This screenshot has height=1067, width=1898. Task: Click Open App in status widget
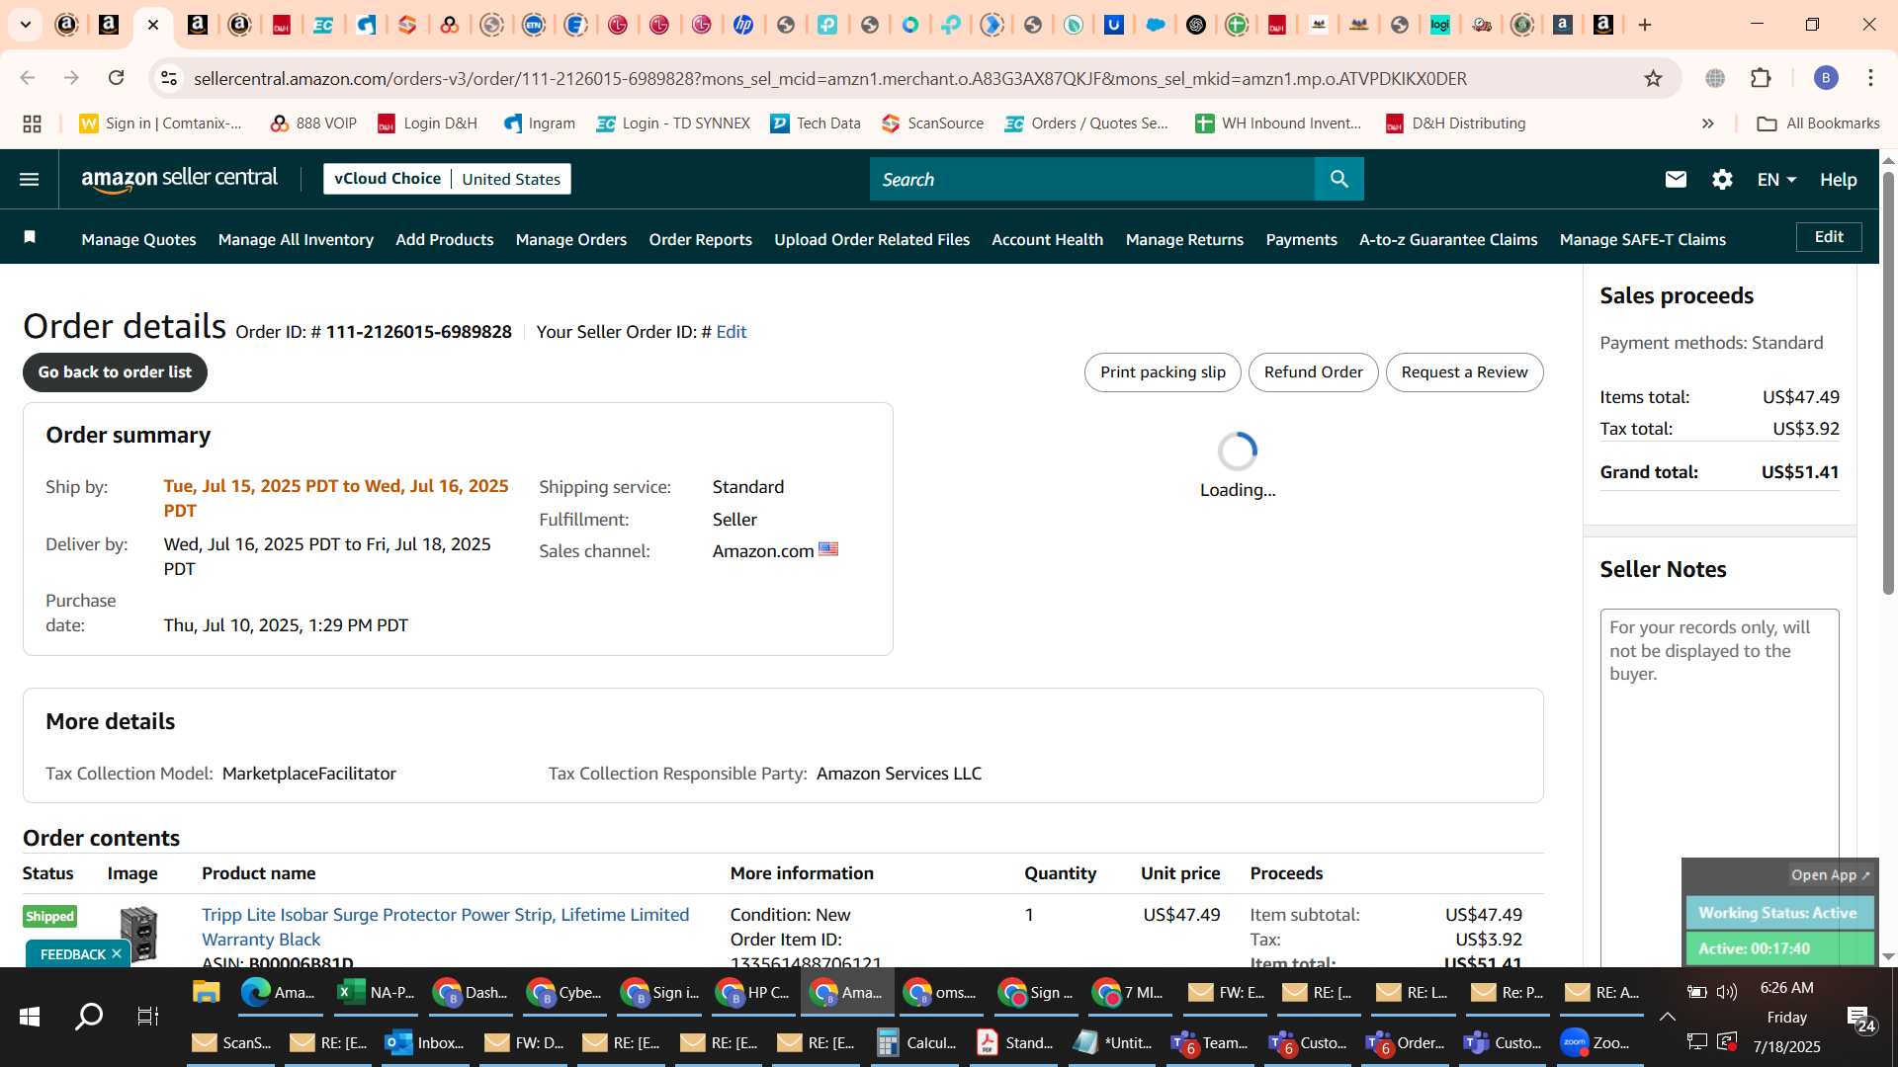point(1830,874)
